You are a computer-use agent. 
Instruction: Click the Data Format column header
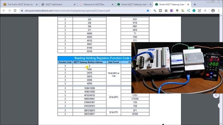(x=114, y=62)
